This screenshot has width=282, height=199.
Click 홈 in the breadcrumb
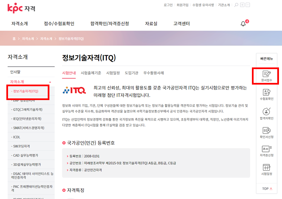pos(14,39)
